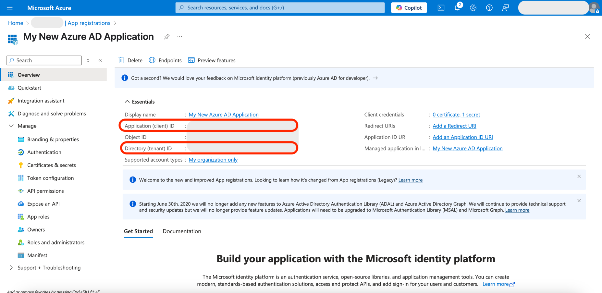The width and height of the screenshot is (602, 293).
Task: Click the Expose an API cloud icon
Action: [21, 204]
